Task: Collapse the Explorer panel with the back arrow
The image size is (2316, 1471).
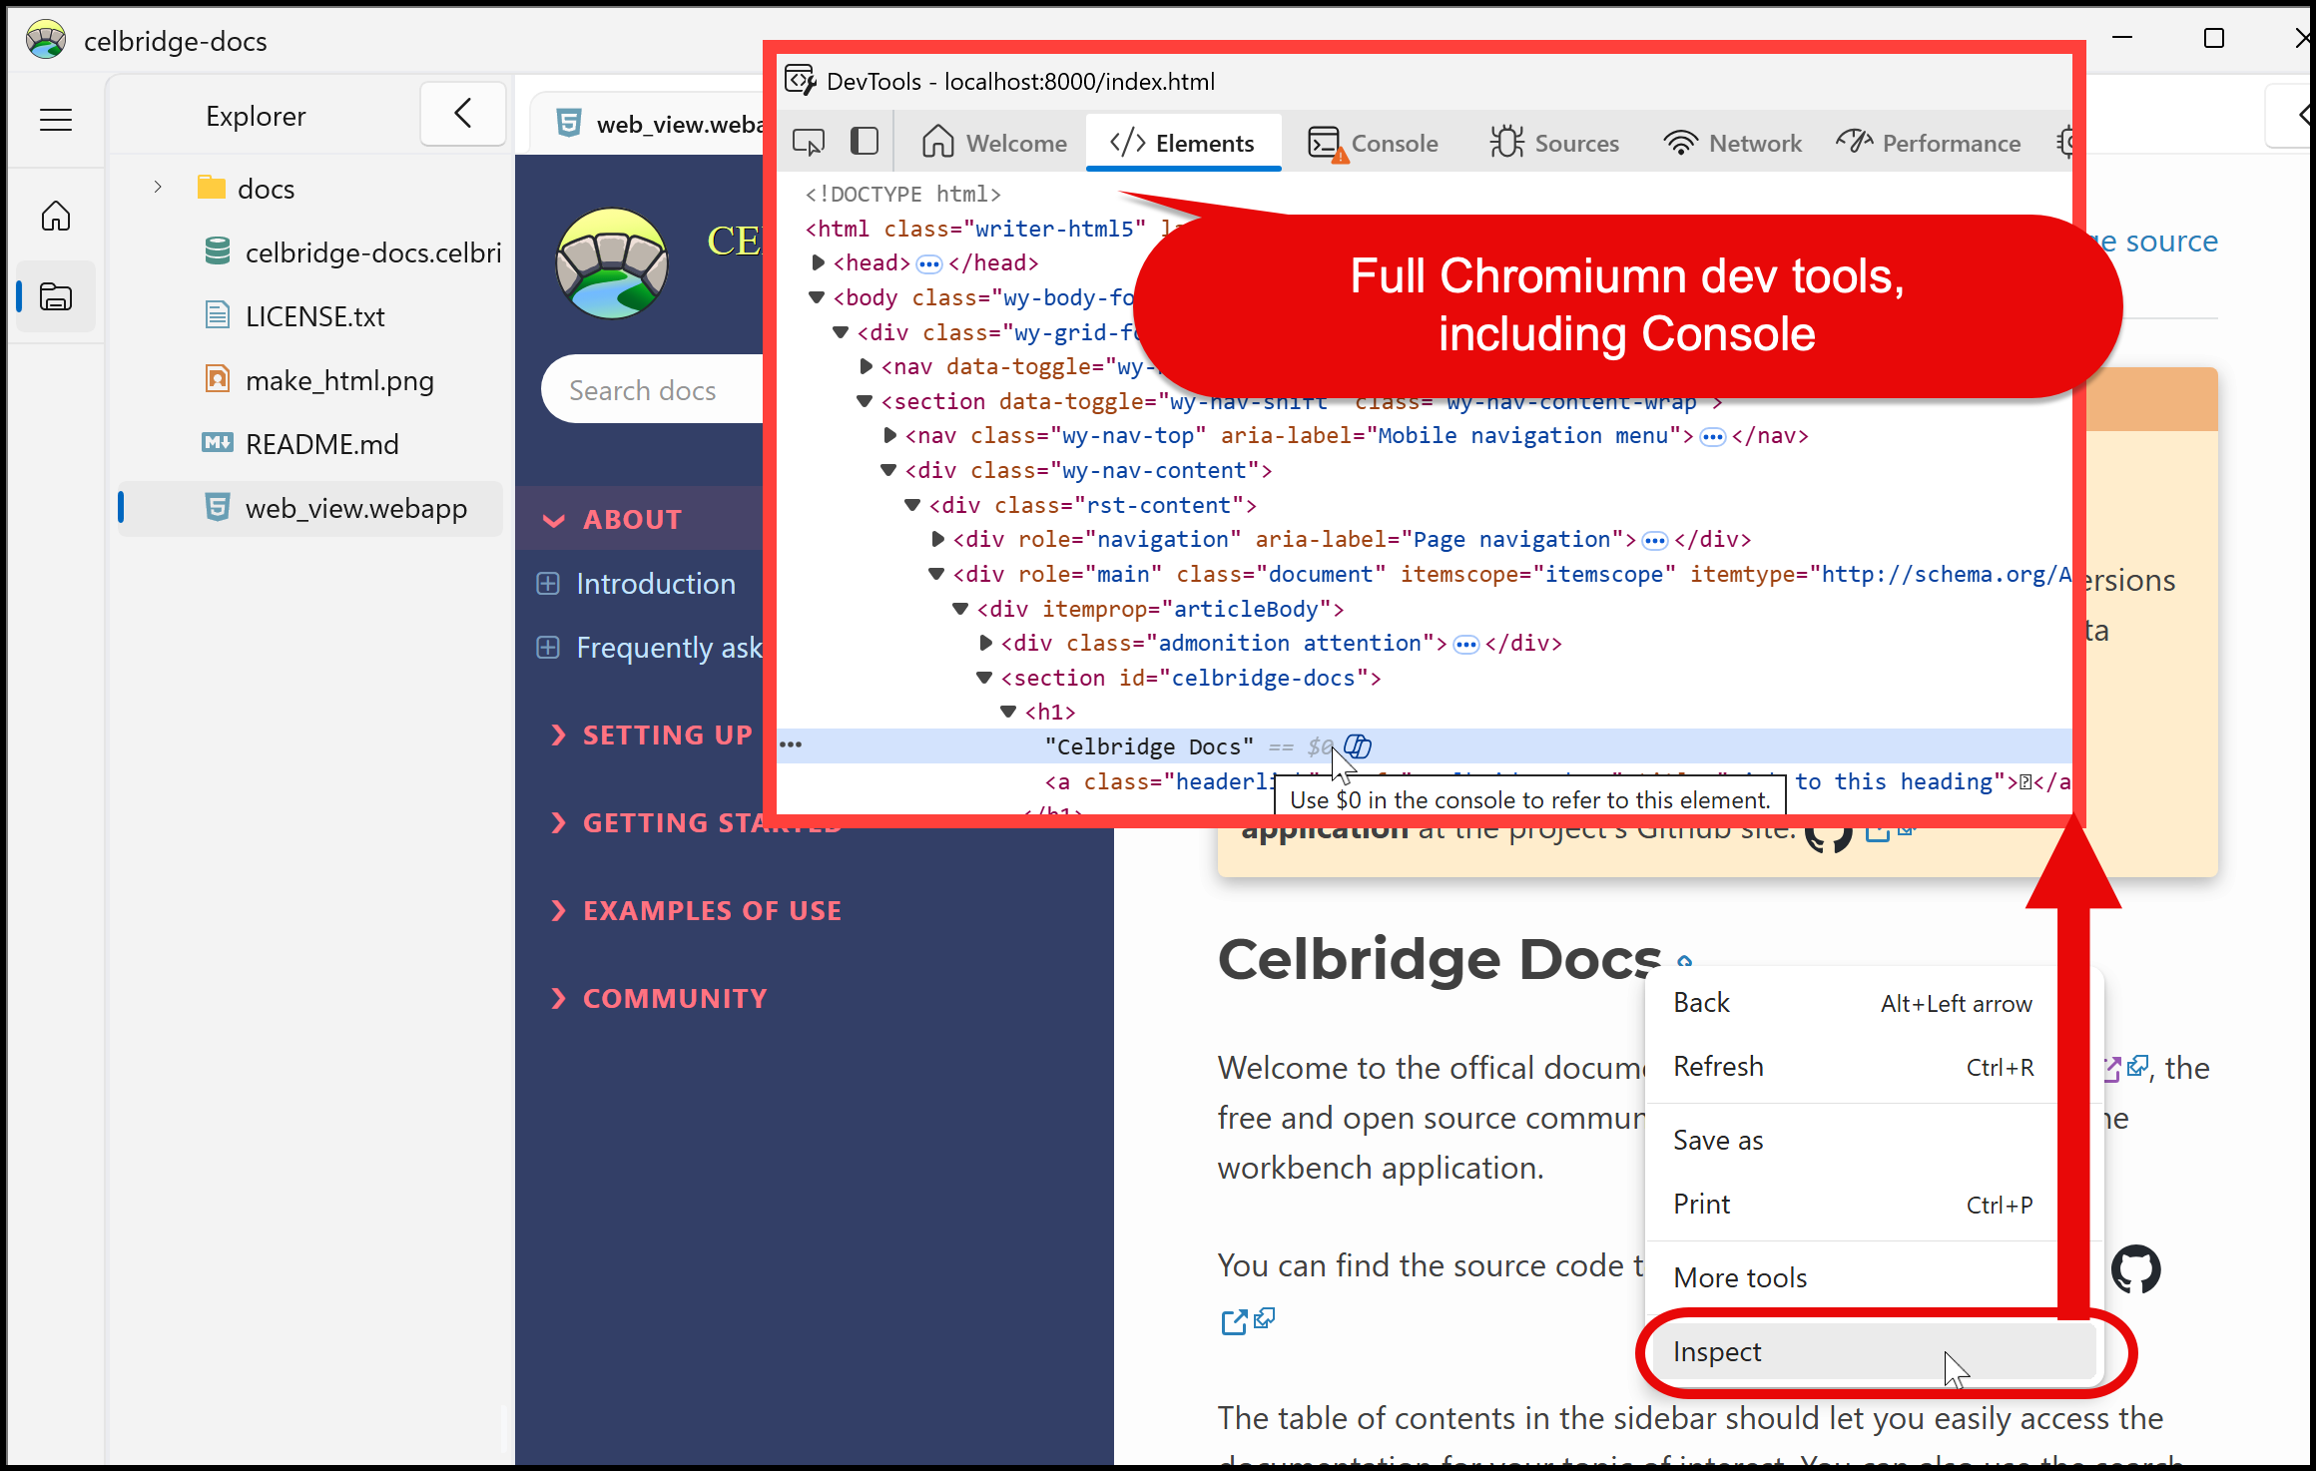Action: 462,114
